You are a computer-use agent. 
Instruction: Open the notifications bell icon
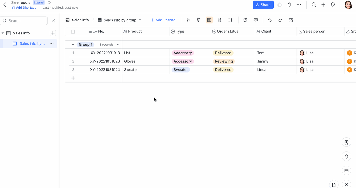[x=289, y=5]
